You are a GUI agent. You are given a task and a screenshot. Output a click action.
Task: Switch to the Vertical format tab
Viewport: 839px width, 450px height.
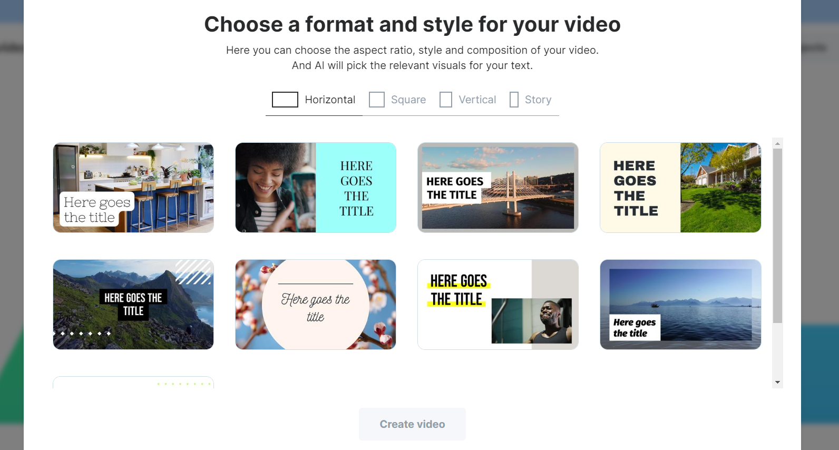[468, 100]
